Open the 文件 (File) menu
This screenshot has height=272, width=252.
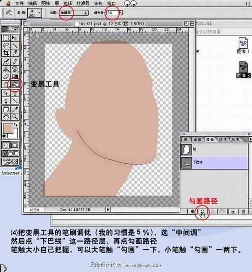(19, 3)
